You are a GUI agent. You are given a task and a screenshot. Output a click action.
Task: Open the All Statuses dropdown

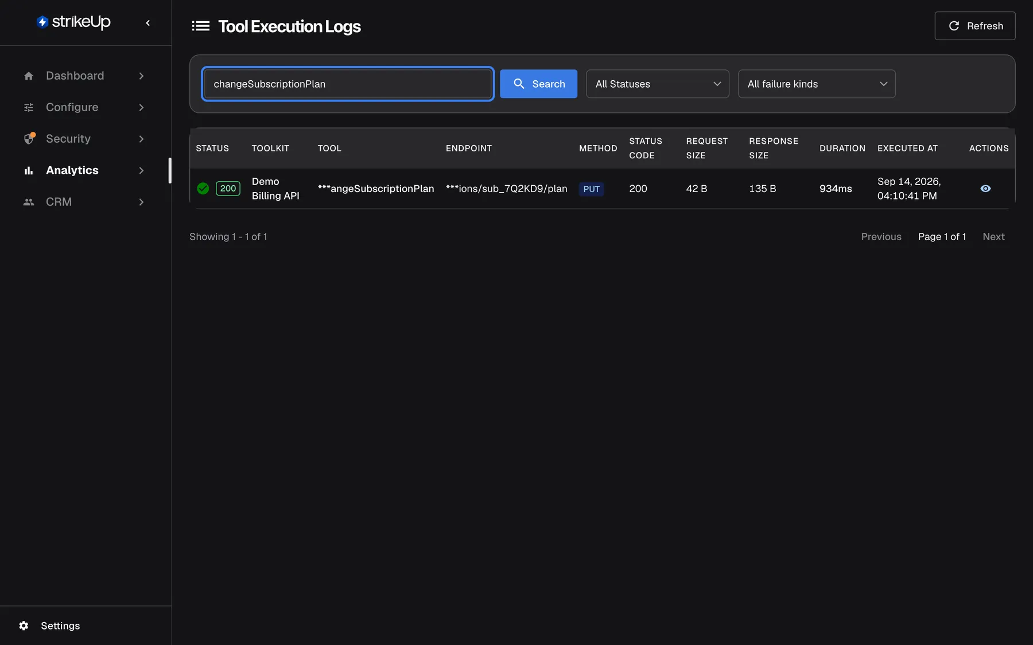click(x=658, y=84)
